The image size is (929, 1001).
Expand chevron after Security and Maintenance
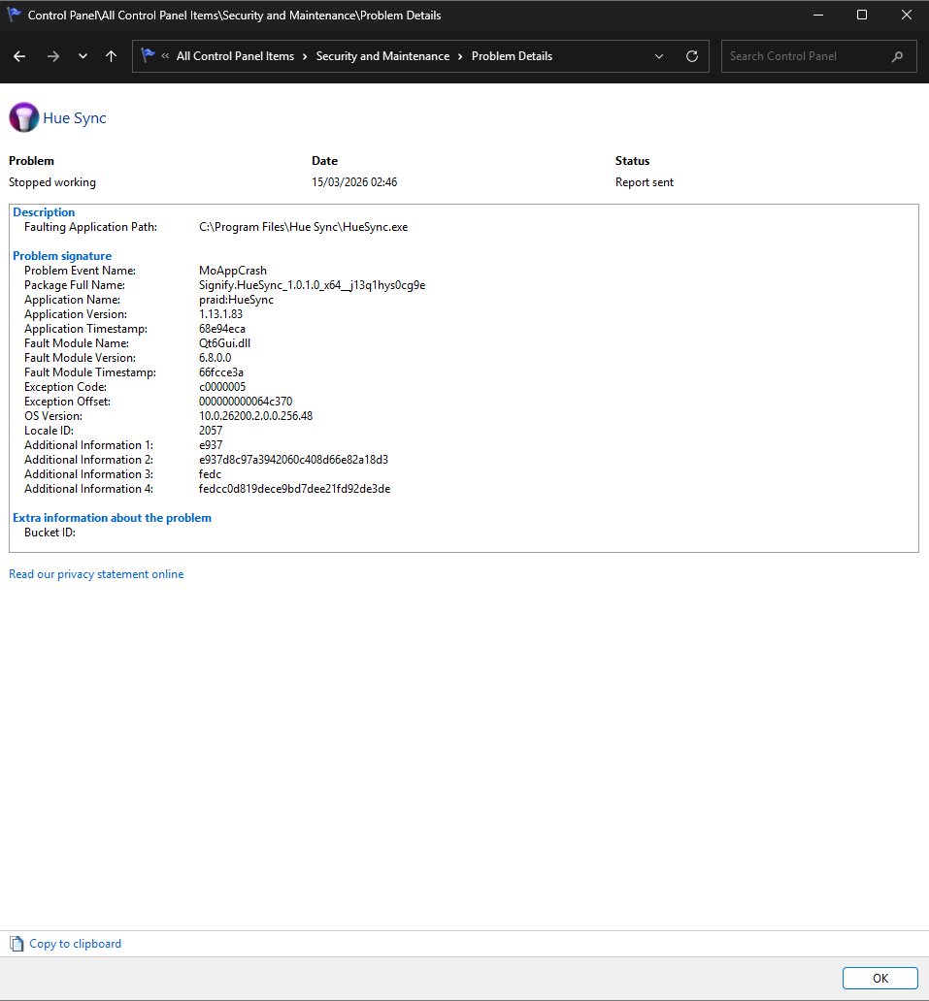tap(460, 56)
